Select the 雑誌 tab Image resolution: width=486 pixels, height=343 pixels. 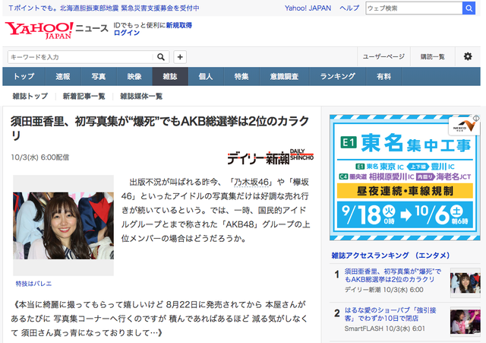(170, 76)
